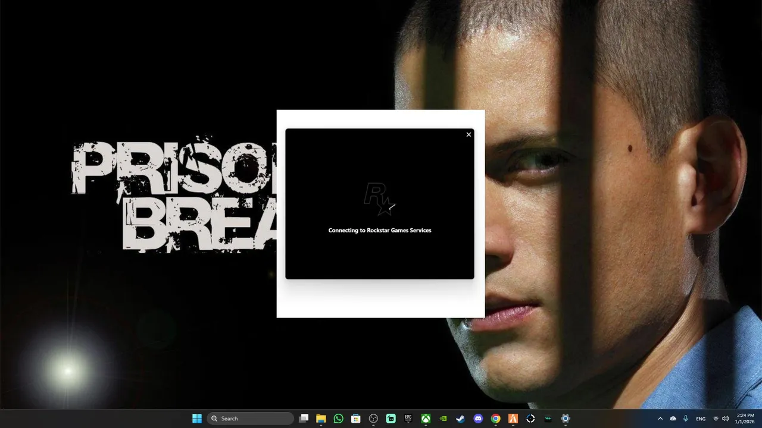
Task: Close the Rockstar Games launcher dialog
Action: point(469,134)
